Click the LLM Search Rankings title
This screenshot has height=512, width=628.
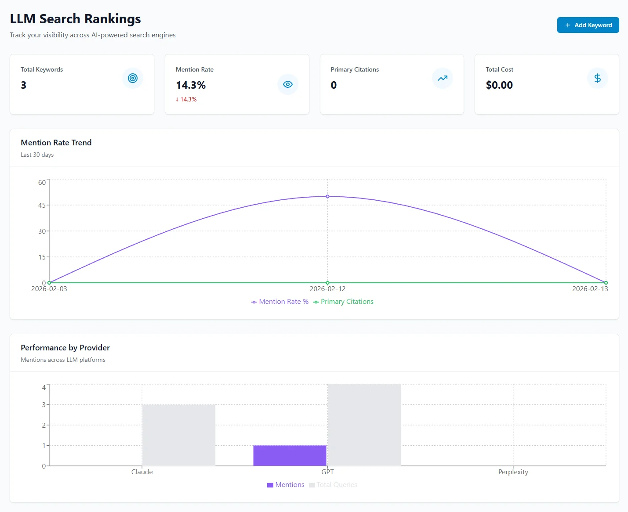click(x=75, y=19)
